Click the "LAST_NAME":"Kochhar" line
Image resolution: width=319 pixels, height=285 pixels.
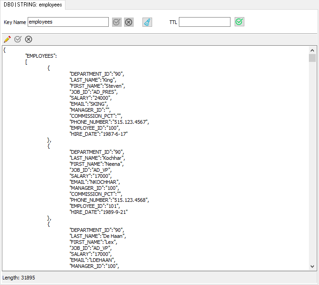[x=97, y=158]
